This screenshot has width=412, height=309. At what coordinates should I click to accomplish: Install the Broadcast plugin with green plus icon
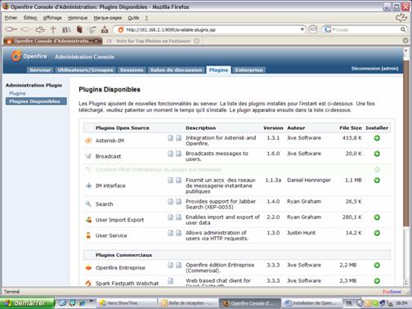point(377,154)
